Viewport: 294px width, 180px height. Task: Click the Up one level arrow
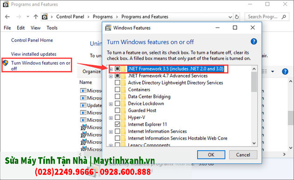tap(36, 17)
